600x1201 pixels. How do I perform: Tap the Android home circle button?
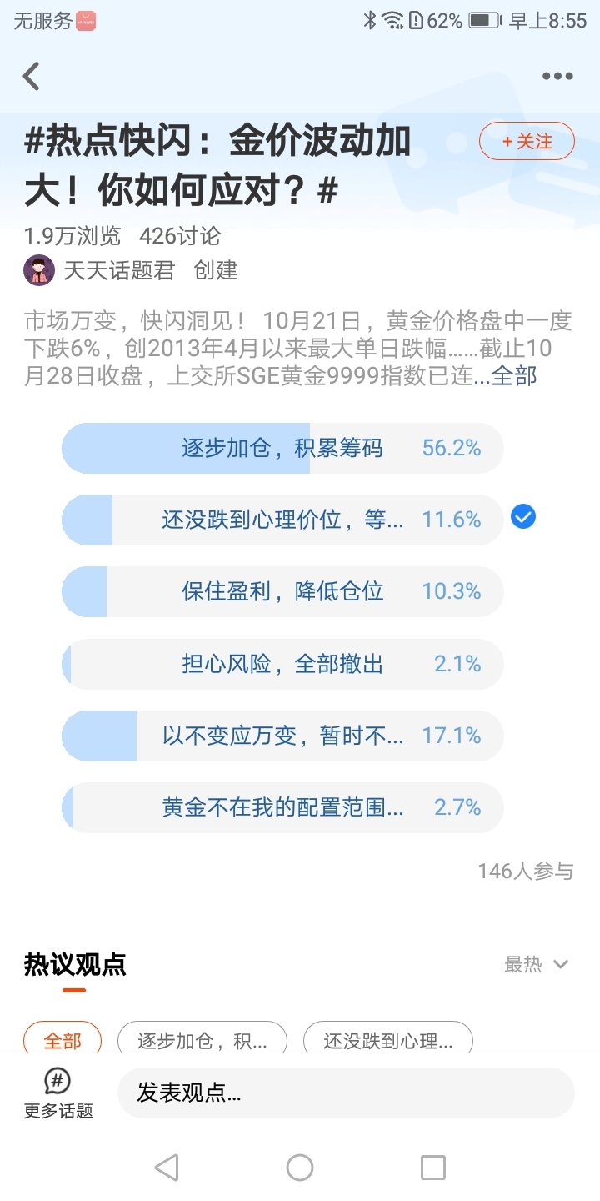coord(300,1167)
